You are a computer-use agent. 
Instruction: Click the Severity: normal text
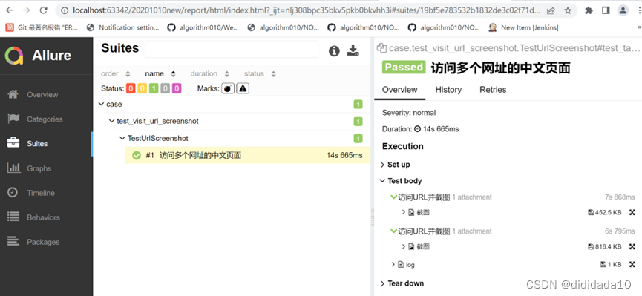pyautogui.click(x=409, y=113)
